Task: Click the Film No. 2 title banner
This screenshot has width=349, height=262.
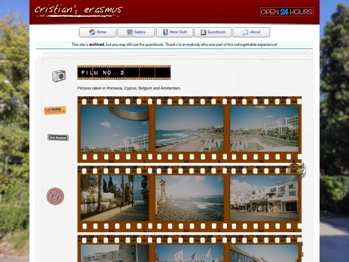Action: click(x=124, y=72)
